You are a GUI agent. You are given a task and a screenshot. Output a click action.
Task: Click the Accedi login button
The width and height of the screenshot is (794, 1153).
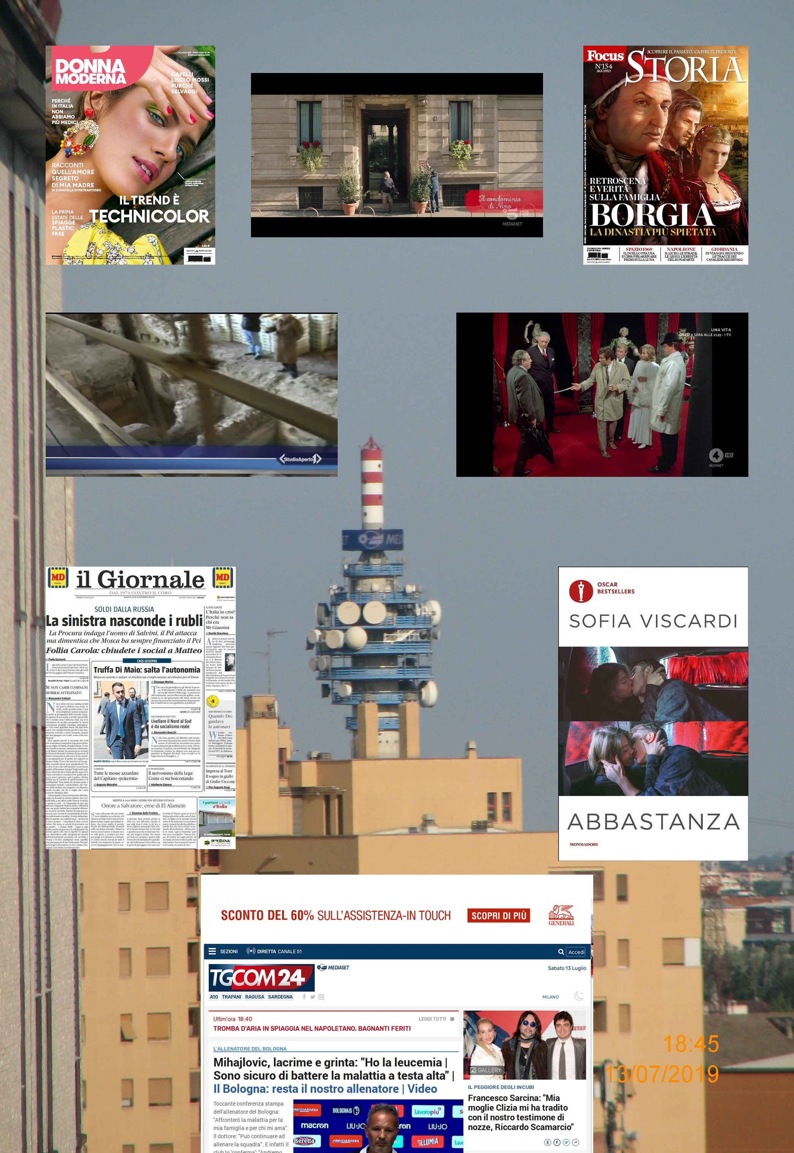click(576, 951)
